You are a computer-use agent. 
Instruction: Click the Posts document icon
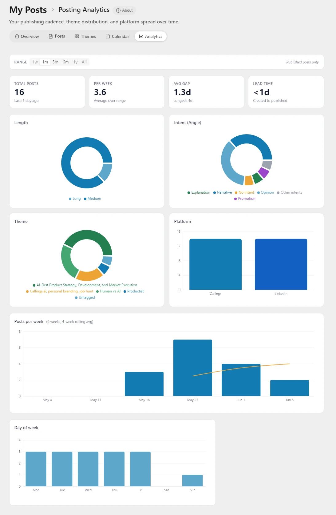pos(51,36)
